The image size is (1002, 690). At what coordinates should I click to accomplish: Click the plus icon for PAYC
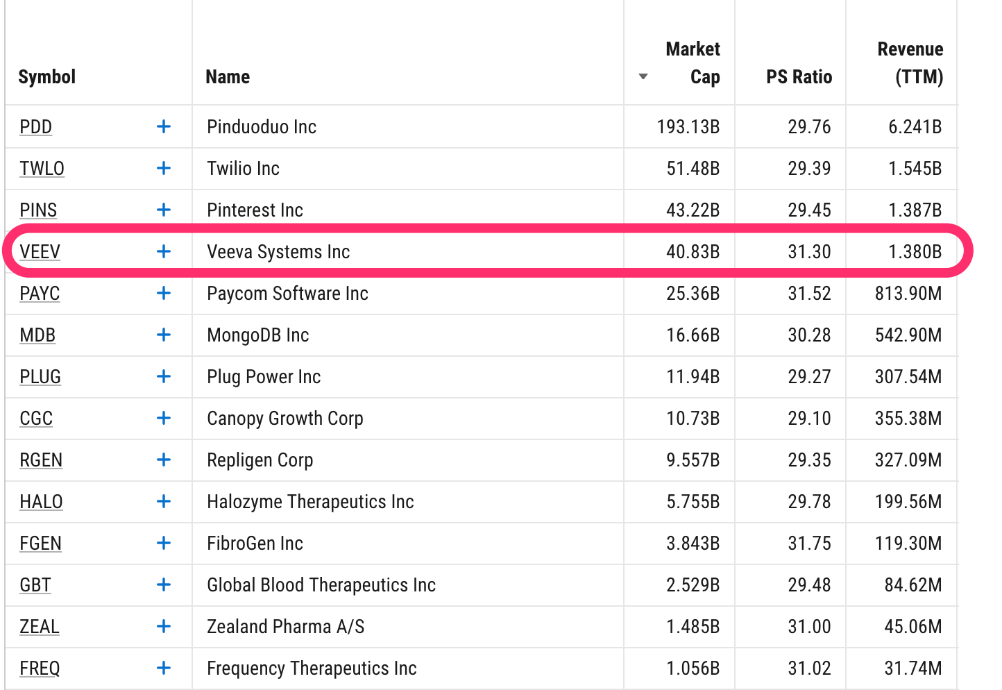tap(164, 293)
